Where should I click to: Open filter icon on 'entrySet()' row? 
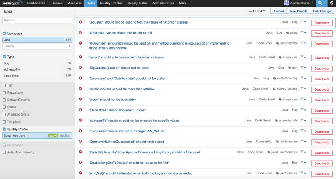click(x=302, y=173)
